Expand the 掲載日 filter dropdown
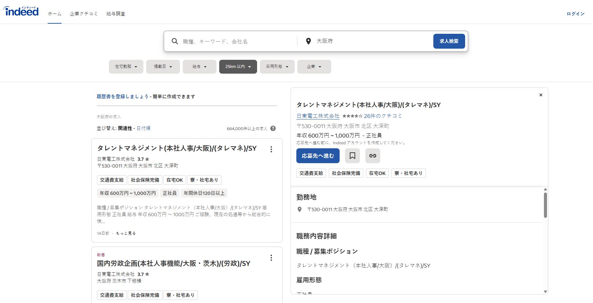 coord(163,67)
